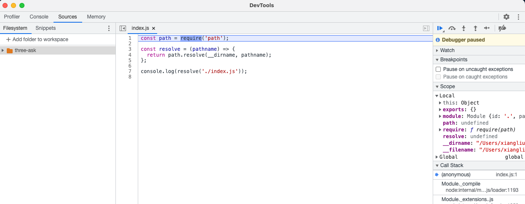Hide the debugger sidebar
525x204 pixels.
[426, 28]
